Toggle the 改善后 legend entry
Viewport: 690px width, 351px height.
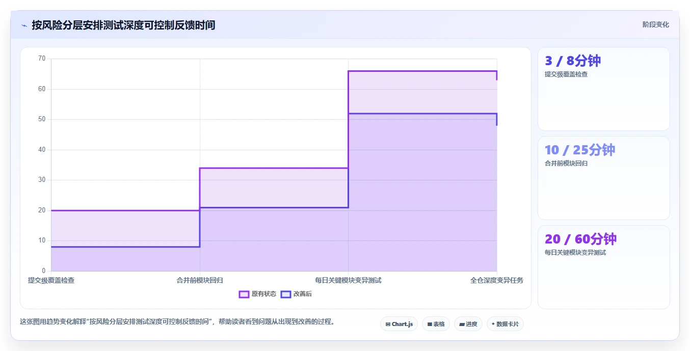(297, 294)
